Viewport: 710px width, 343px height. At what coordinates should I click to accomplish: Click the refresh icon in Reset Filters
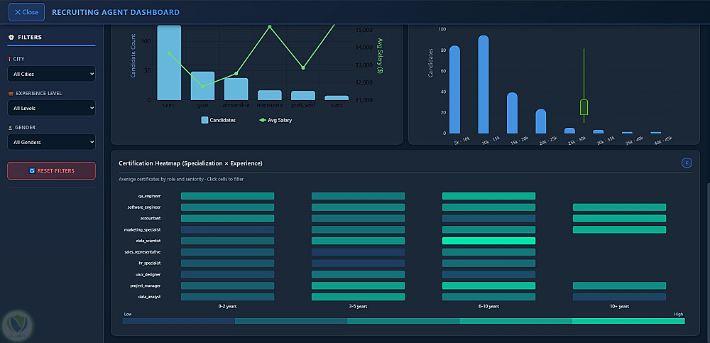click(x=32, y=171)
